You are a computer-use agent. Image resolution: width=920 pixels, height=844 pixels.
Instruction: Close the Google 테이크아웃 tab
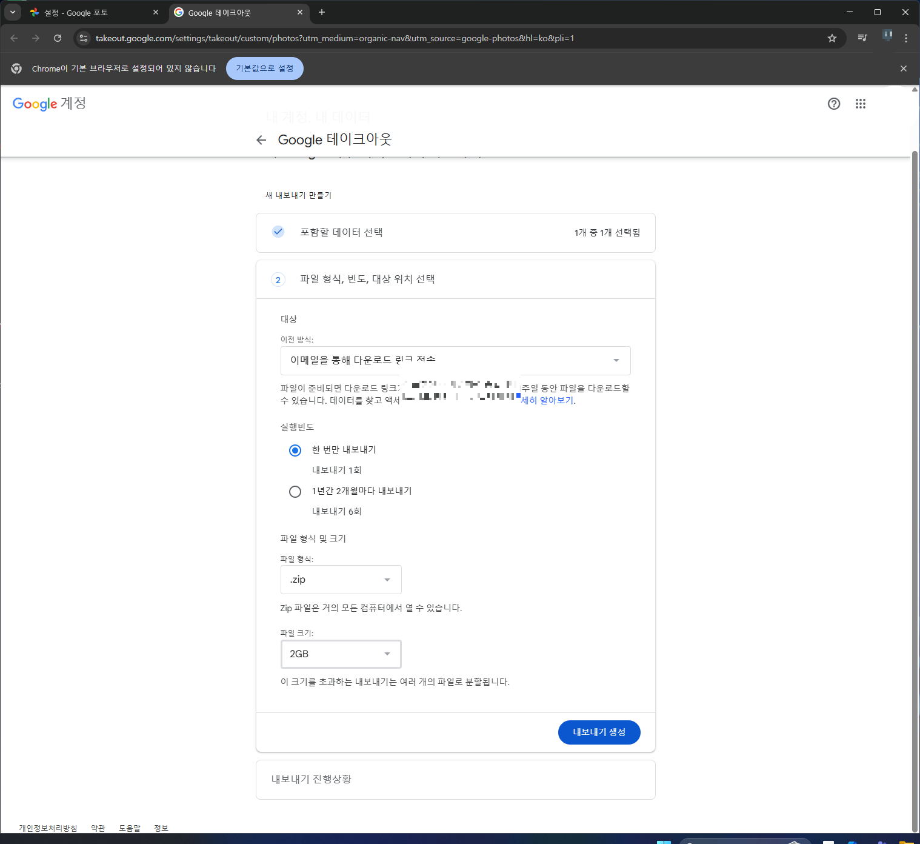[x=300, y=12]
